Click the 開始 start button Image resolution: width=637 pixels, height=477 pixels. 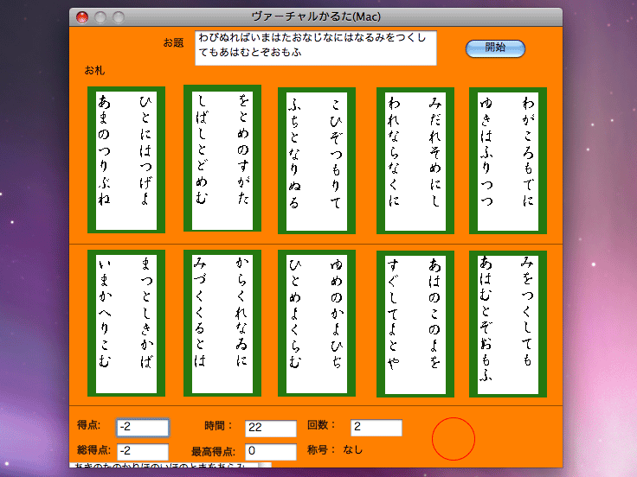495,48
